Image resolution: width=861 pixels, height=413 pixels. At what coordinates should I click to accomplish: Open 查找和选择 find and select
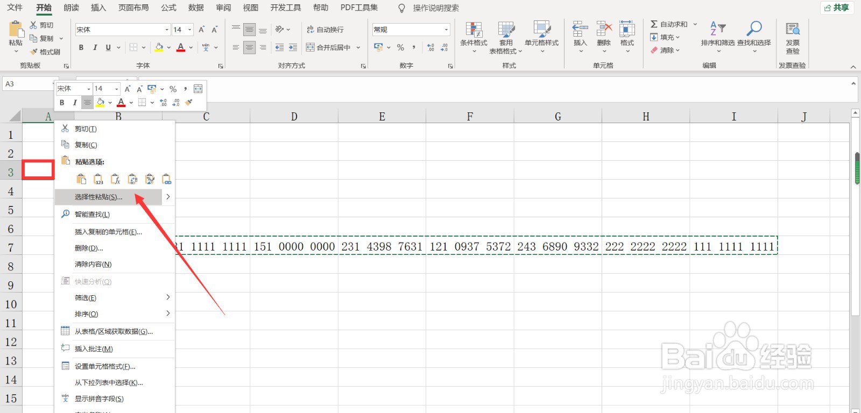click(x=754, y=37)
